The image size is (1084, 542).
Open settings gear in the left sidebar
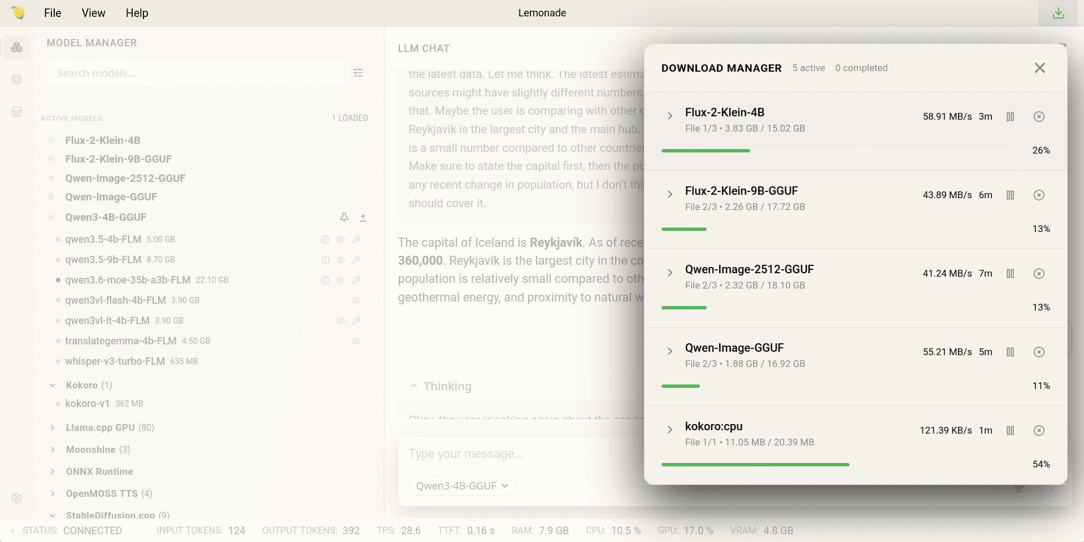click(17, 499)
